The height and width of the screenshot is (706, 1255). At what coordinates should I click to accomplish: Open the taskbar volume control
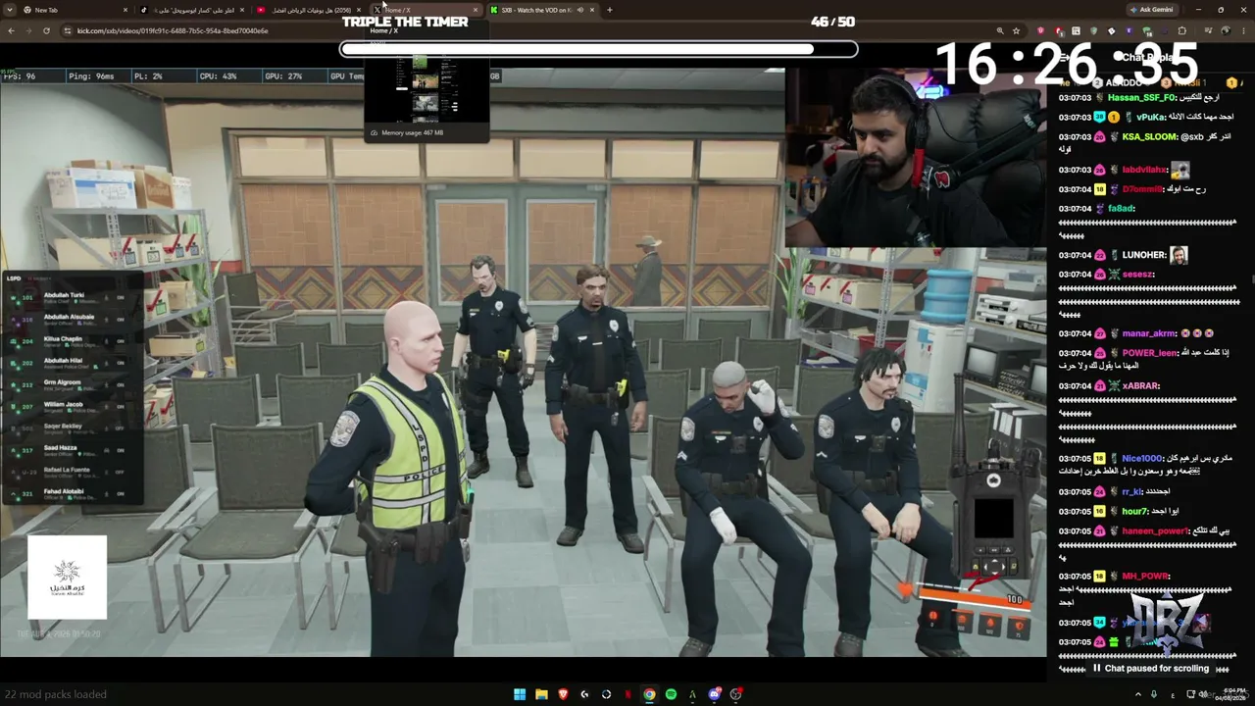point(1203,694)
